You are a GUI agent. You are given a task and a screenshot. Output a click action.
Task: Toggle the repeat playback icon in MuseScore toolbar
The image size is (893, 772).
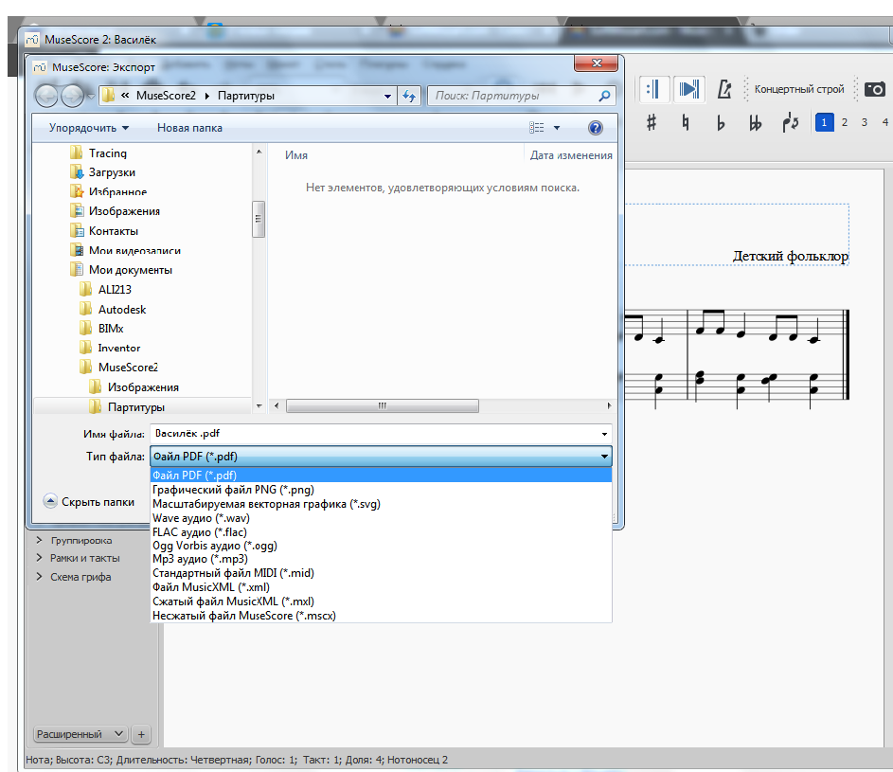[x=653, y=89]
